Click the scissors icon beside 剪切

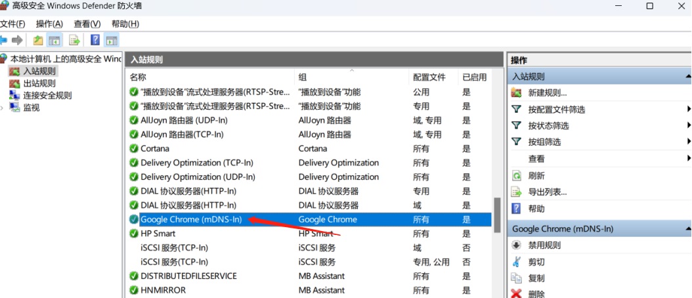tap(516, 262)
